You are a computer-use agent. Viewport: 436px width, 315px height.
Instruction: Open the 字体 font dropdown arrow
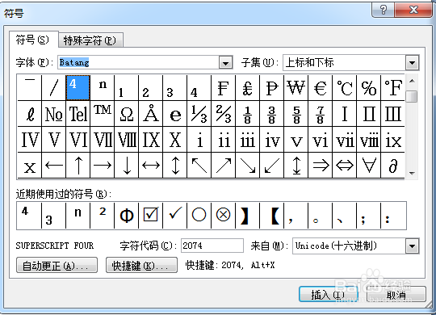pos(225,63)
